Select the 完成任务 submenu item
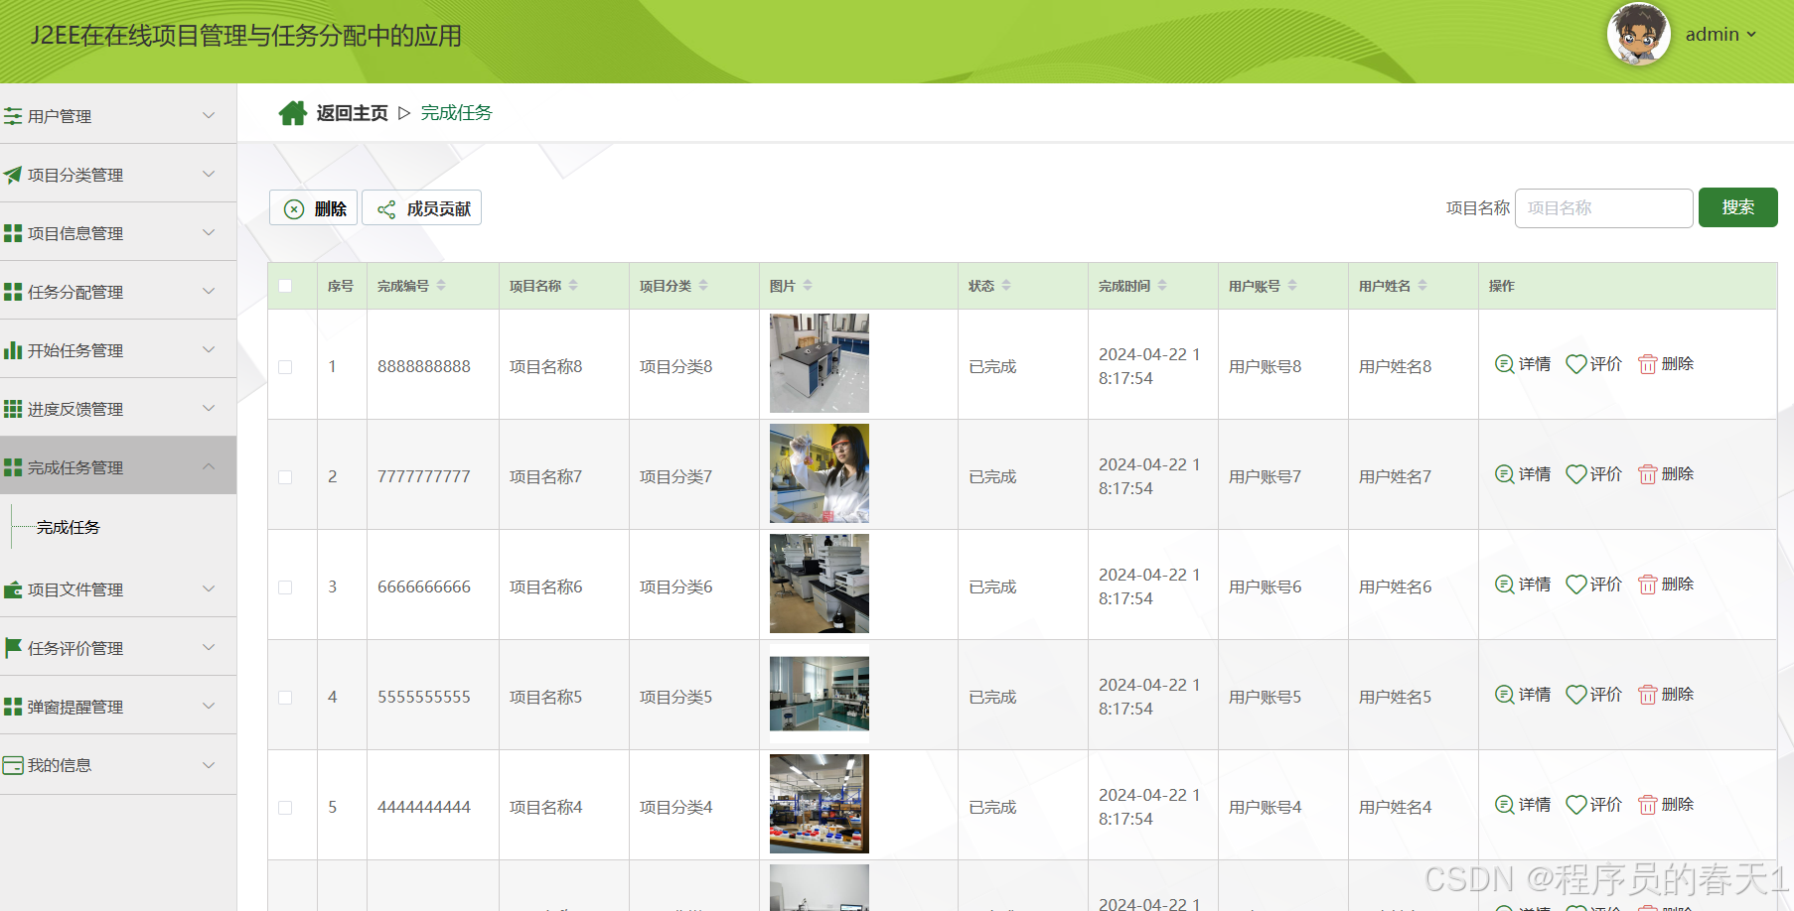 point(69,527)
